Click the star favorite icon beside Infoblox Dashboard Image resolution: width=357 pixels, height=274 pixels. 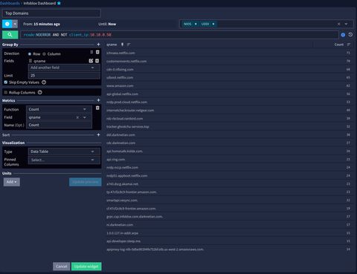(59, 3)
